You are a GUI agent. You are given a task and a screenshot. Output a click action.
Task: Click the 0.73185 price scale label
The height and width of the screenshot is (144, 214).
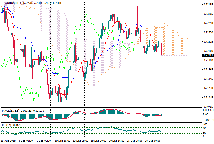pos(208,5)
